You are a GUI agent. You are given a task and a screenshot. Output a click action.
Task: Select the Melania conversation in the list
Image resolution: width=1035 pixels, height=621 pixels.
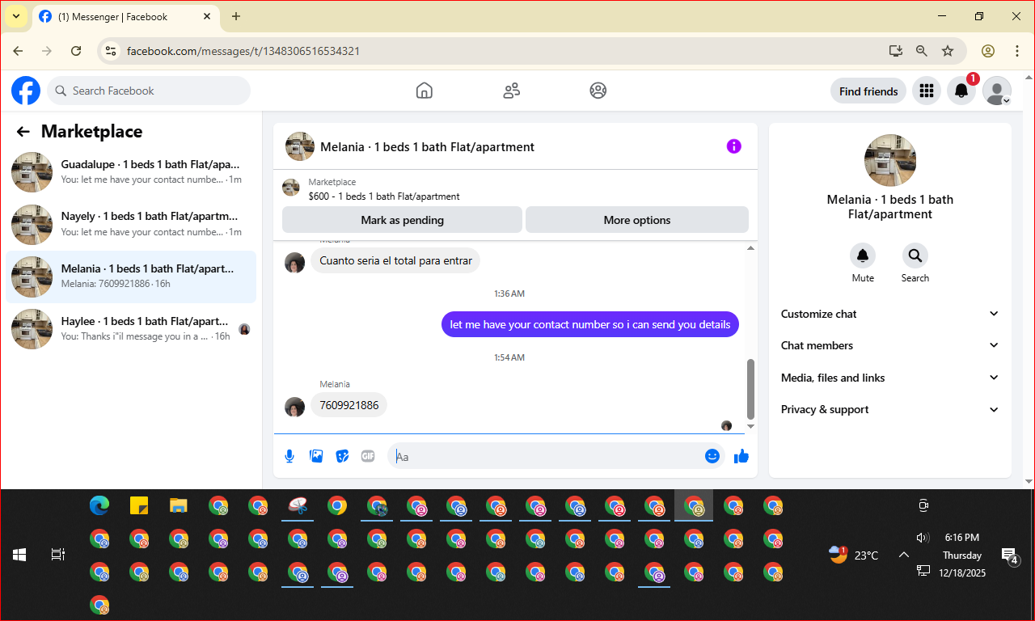[x=131, y=277]
